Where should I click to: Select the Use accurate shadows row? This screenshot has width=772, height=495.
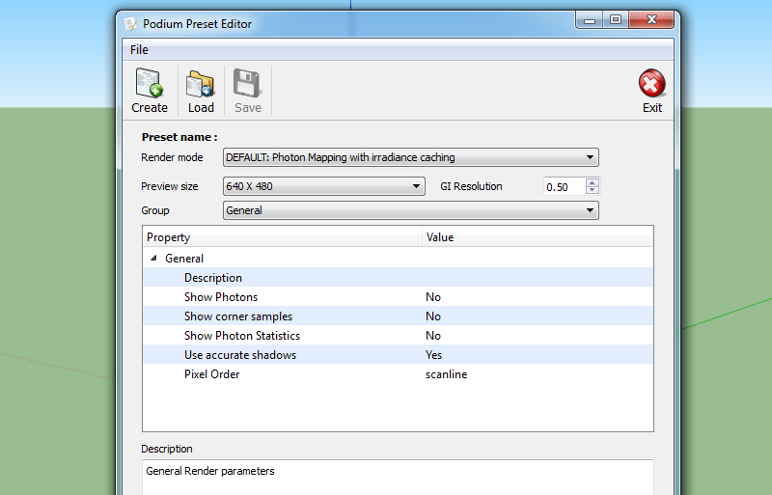398,355
